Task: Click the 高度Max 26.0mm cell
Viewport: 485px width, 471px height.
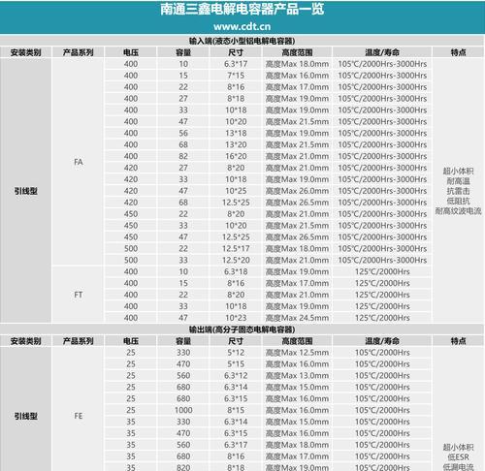Action: point(297,191)
